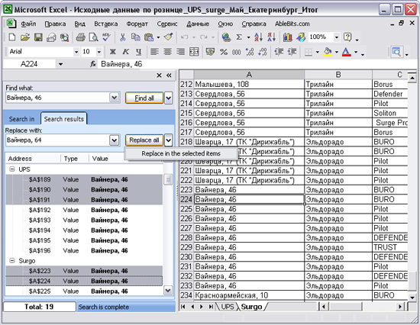The image size is (420, 325).
Task: Click the results list scroll down arrow
Action: click(x=168, y=290)
